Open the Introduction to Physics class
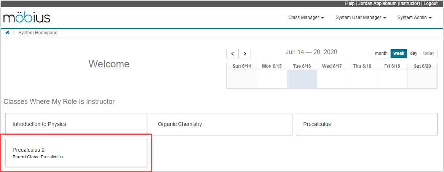Screen dimensions: 444x172 pyautogui.click(x=76, y=124)
